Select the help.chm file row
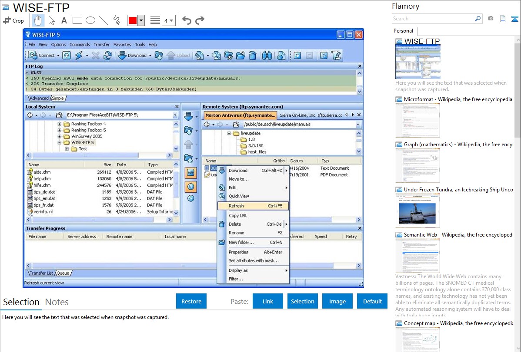The height and width of the screenshot is (352, 521). (99, 178)
